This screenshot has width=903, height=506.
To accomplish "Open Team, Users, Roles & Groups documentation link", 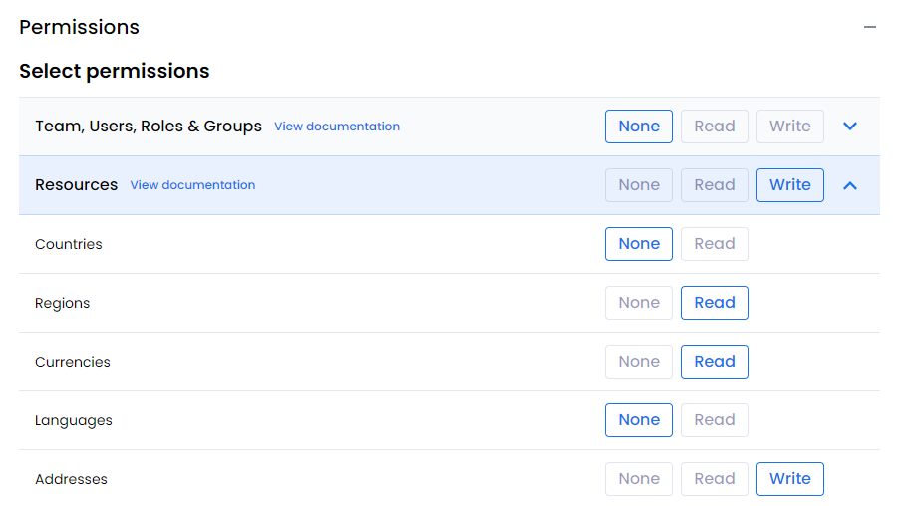I will click(x=337, y=126).
